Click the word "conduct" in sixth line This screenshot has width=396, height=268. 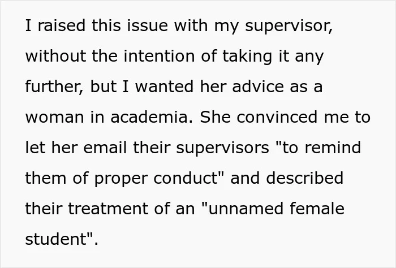[x=186, y=178]
